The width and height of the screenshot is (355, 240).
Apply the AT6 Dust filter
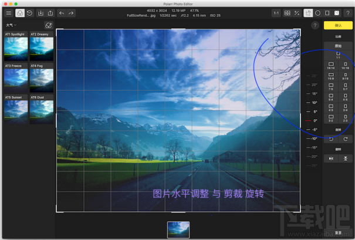(42, 109)
